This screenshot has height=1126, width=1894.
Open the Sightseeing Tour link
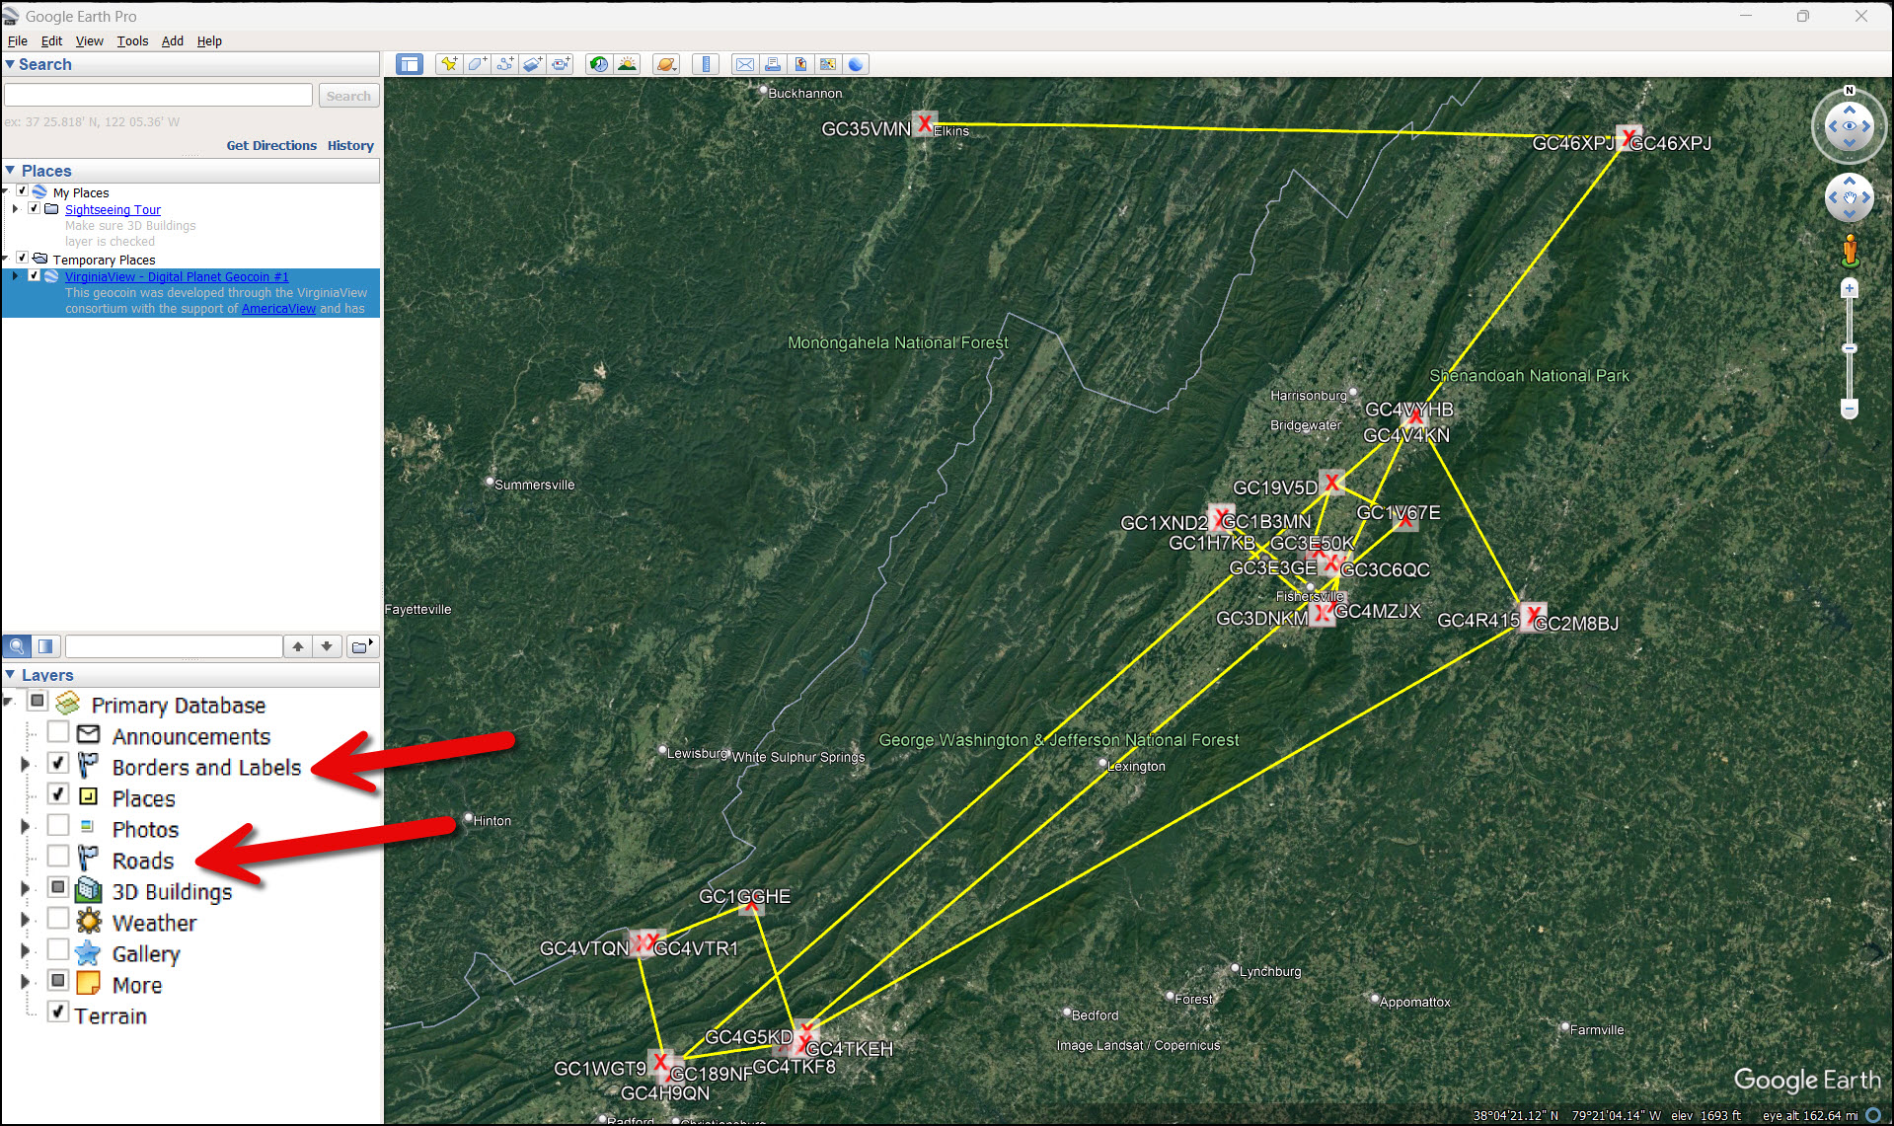coord(113,209)
